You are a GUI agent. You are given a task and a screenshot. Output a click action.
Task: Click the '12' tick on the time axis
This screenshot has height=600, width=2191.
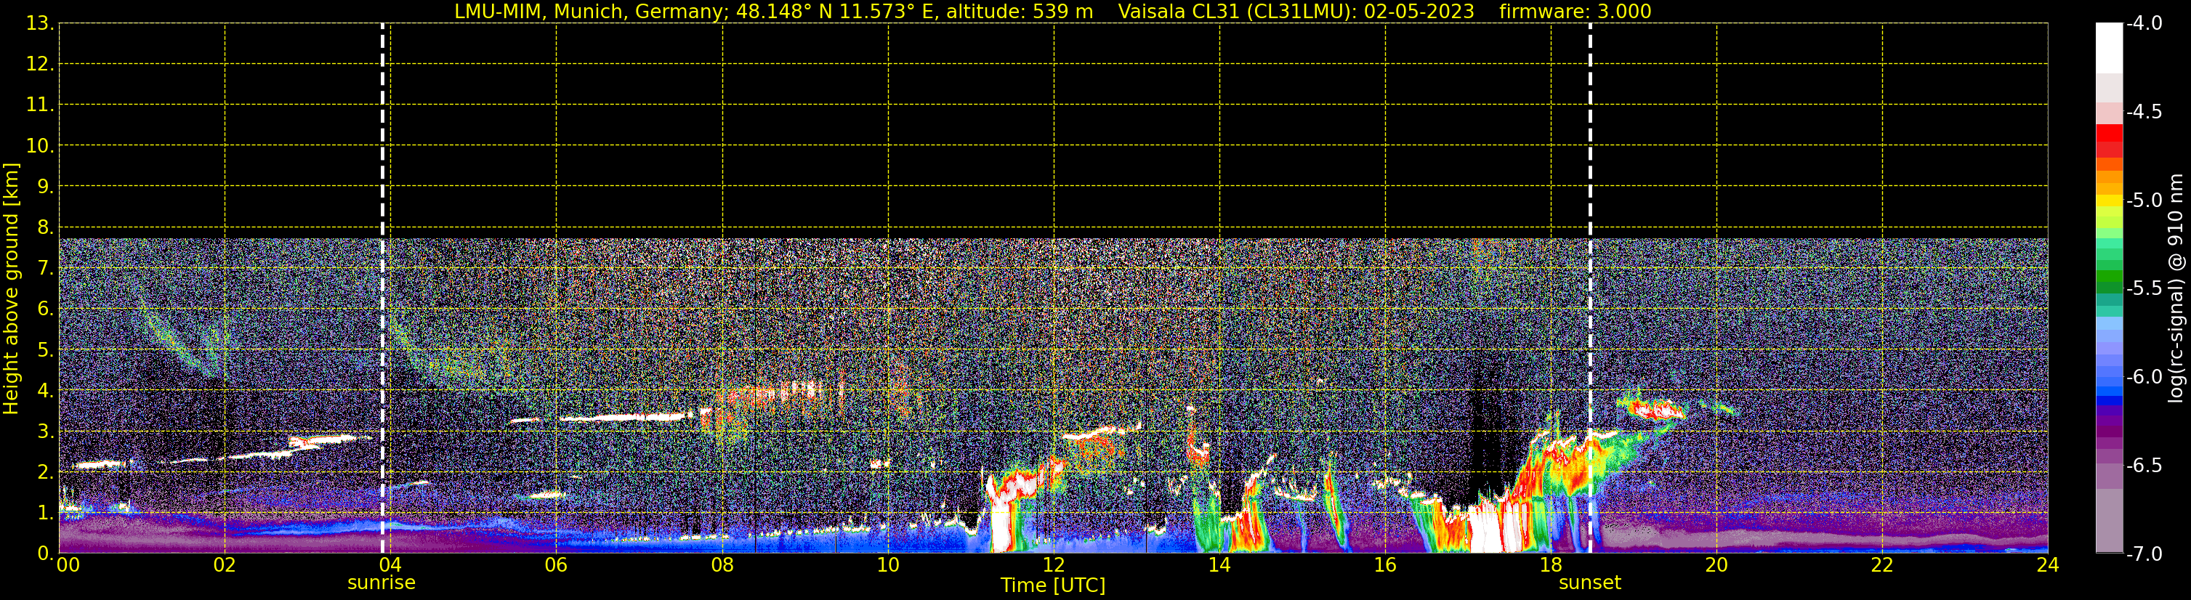point(1054,565)
